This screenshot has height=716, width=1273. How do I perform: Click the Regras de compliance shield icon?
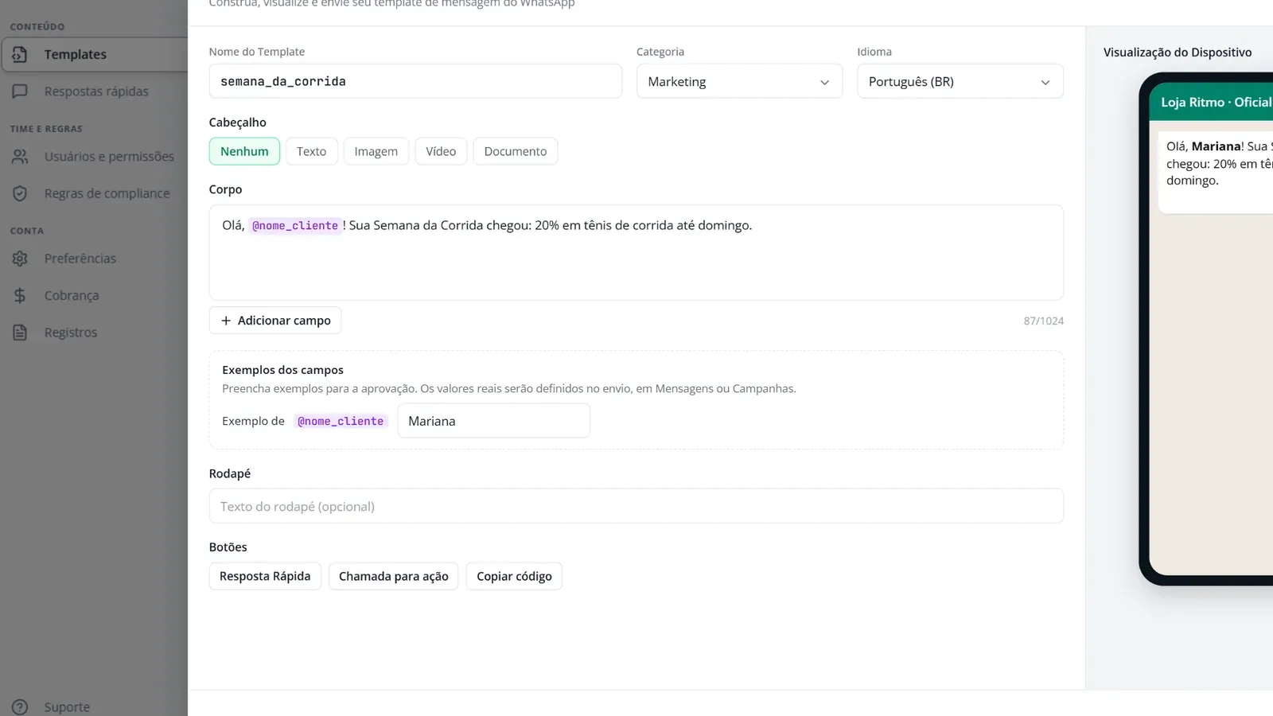tap(20, 193)
